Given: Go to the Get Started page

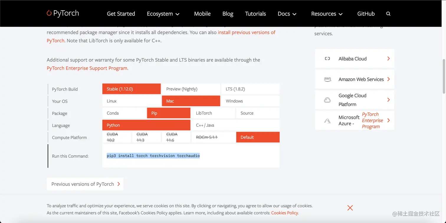Looking at the screenshot, I should pyautogui.click(x=121, y=14).
